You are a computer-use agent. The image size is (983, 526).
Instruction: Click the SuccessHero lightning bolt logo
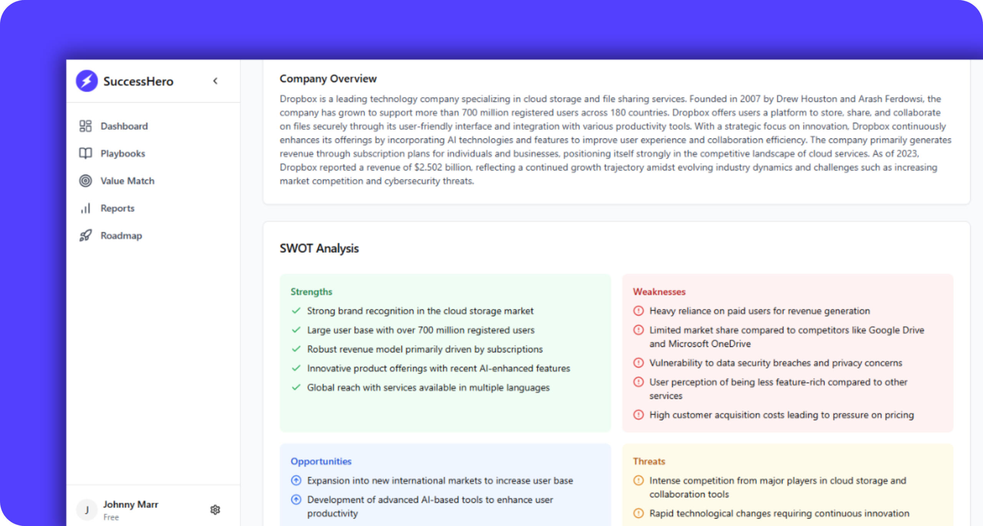pyautogui.click(x=87, y=81)
